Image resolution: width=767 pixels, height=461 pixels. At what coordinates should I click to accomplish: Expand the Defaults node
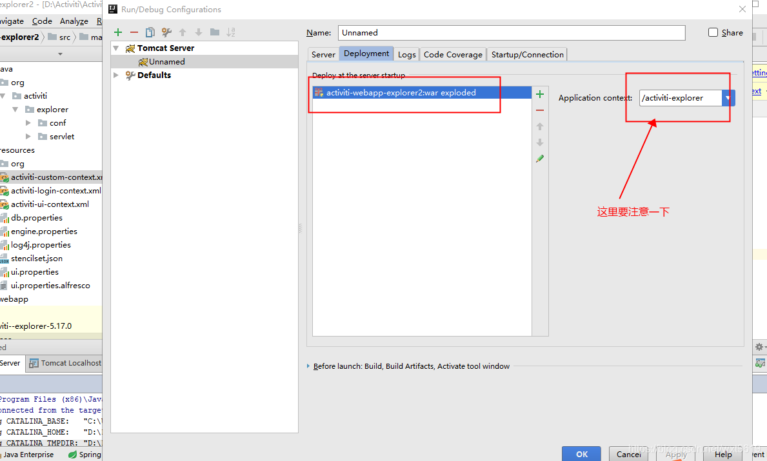click(x=116, y=75)
